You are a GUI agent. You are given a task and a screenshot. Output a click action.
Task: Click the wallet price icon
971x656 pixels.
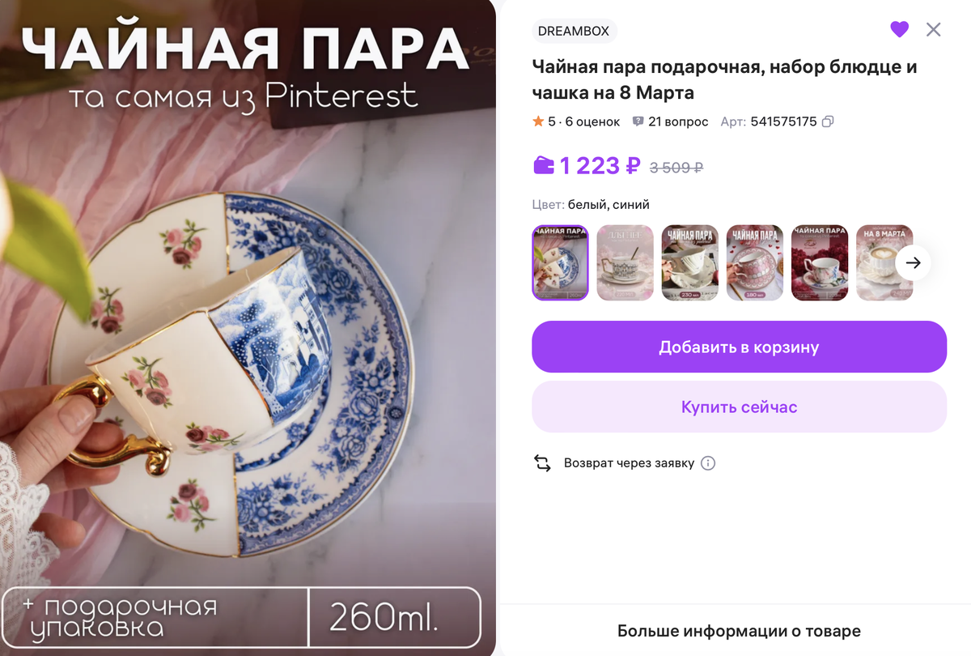point(544,166)
